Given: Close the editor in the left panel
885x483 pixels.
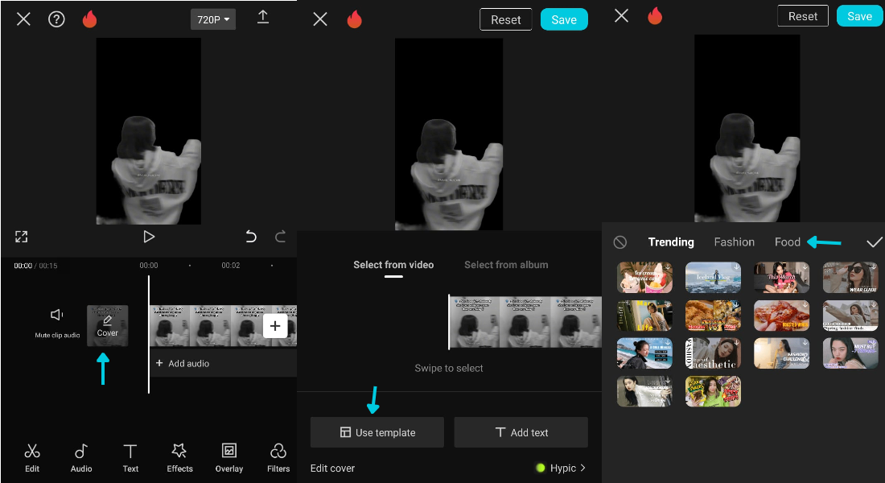Looking at the screenshot, I should [23, 20].
